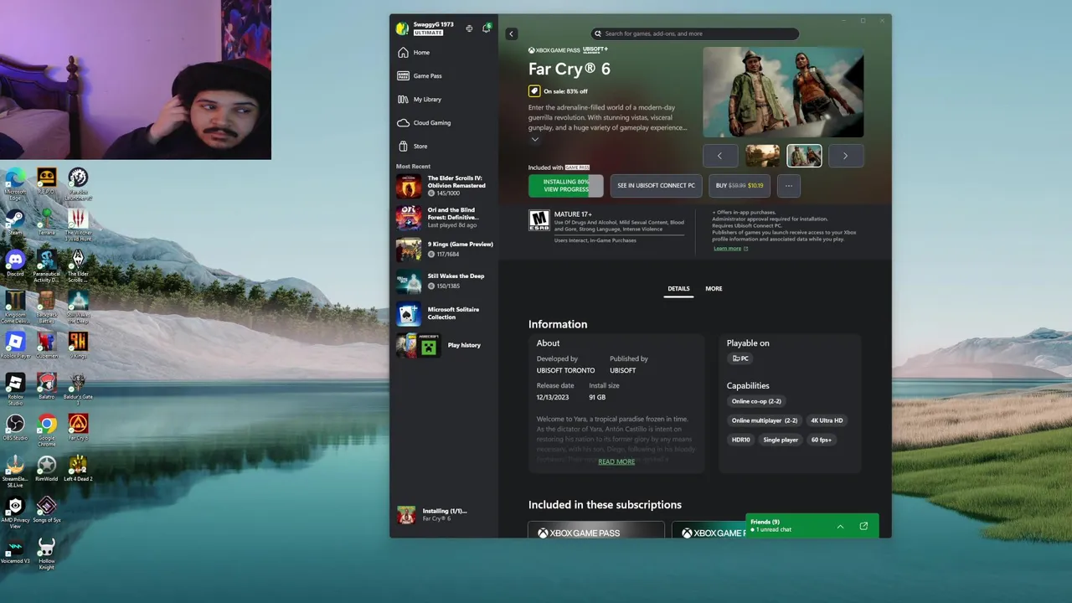Open the Hollow Knight desktop icon
The image size is (1072, 603).
(x=47, y=554)
